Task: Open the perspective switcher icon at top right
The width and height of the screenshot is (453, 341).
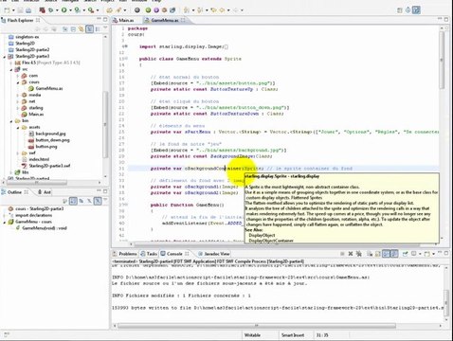Action: coord(400,10)
